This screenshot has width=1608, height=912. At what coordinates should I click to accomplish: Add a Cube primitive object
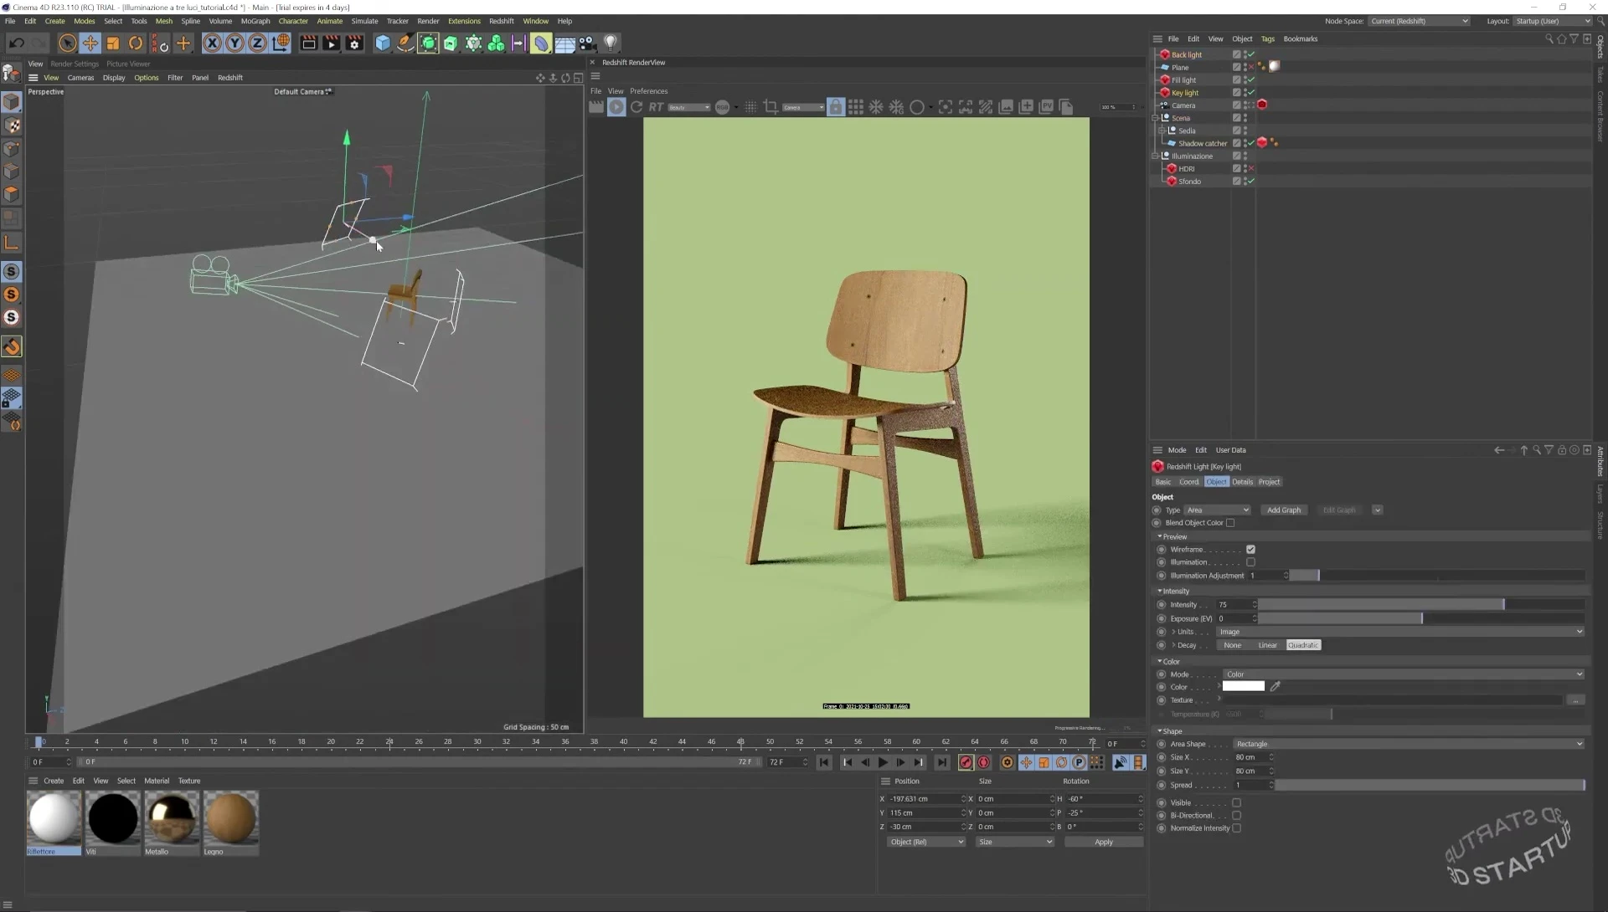(x=383, y=43)
